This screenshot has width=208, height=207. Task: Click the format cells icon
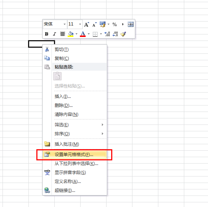(47, 154)
